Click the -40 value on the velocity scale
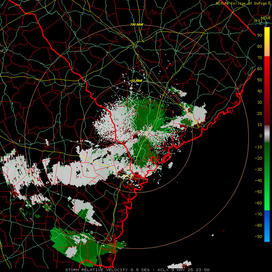The height and width of the screenshot is (272, 272). click(x=258, y=181)
